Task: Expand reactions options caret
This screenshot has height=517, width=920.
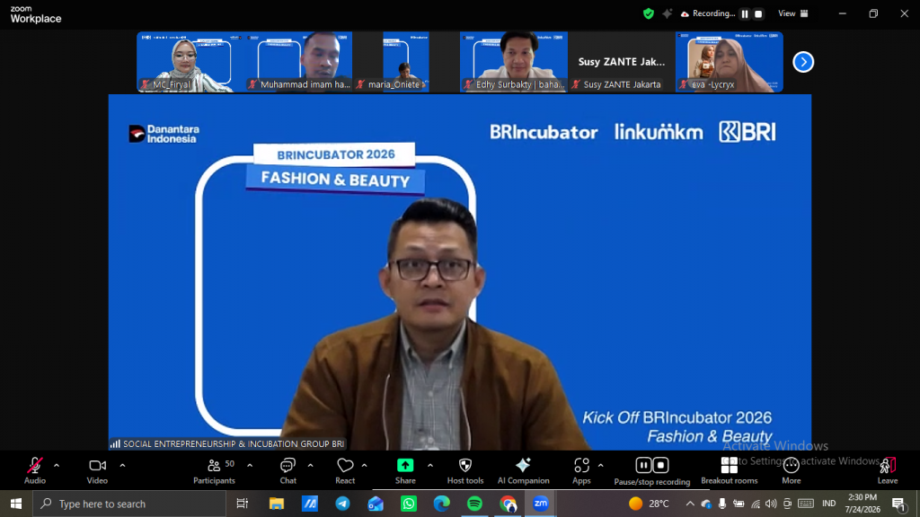Action: pyautogui.click(x=365, y=466)
